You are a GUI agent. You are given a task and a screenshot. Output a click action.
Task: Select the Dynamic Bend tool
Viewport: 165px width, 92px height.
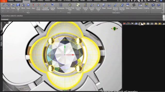(x=92, y=7)
